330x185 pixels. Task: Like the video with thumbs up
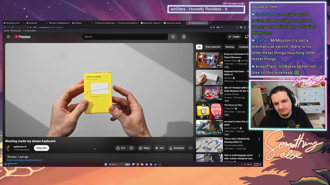coord(121,148)
